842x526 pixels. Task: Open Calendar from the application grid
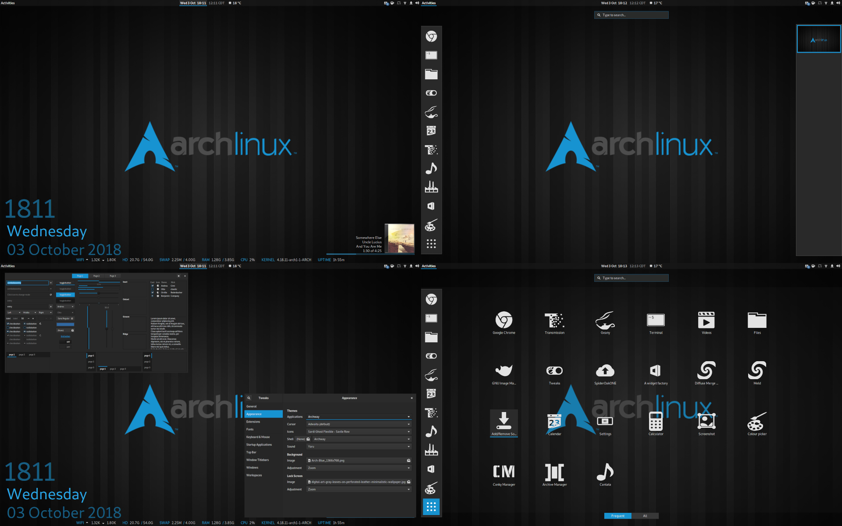554,424
